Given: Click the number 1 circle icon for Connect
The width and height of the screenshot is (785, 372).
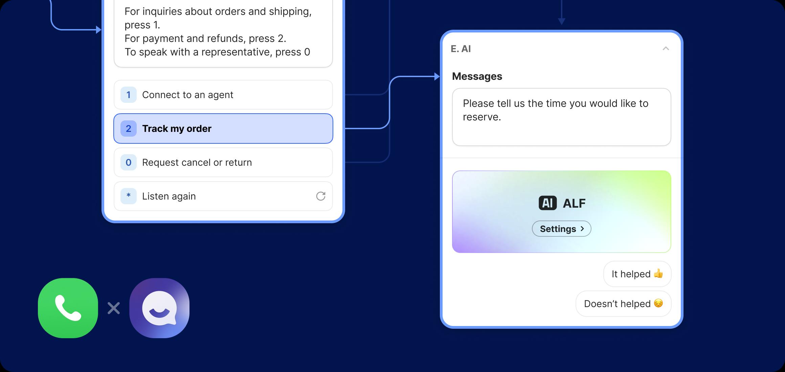Looking at the screenshot, I should 128,94.
